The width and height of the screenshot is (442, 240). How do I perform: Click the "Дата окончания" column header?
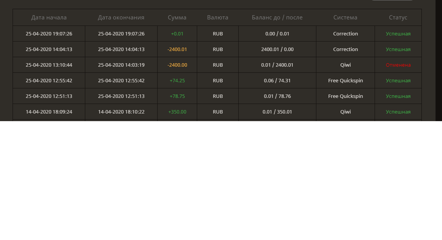click(121, 18)
